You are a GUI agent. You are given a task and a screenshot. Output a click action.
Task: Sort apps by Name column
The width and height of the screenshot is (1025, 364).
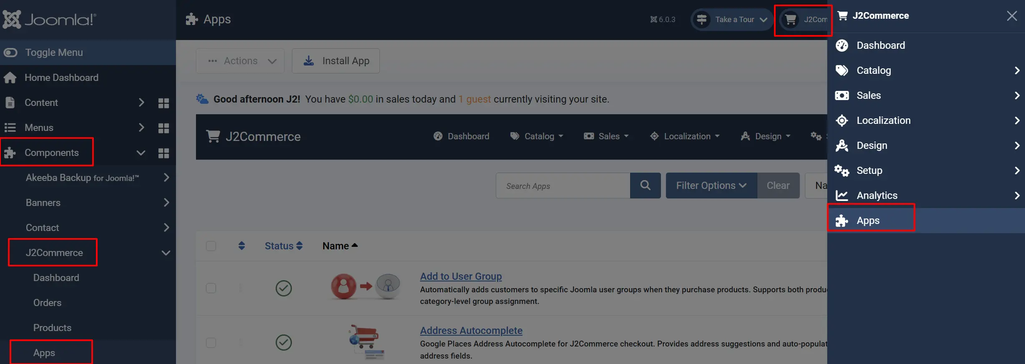click(x=340, y=246)
